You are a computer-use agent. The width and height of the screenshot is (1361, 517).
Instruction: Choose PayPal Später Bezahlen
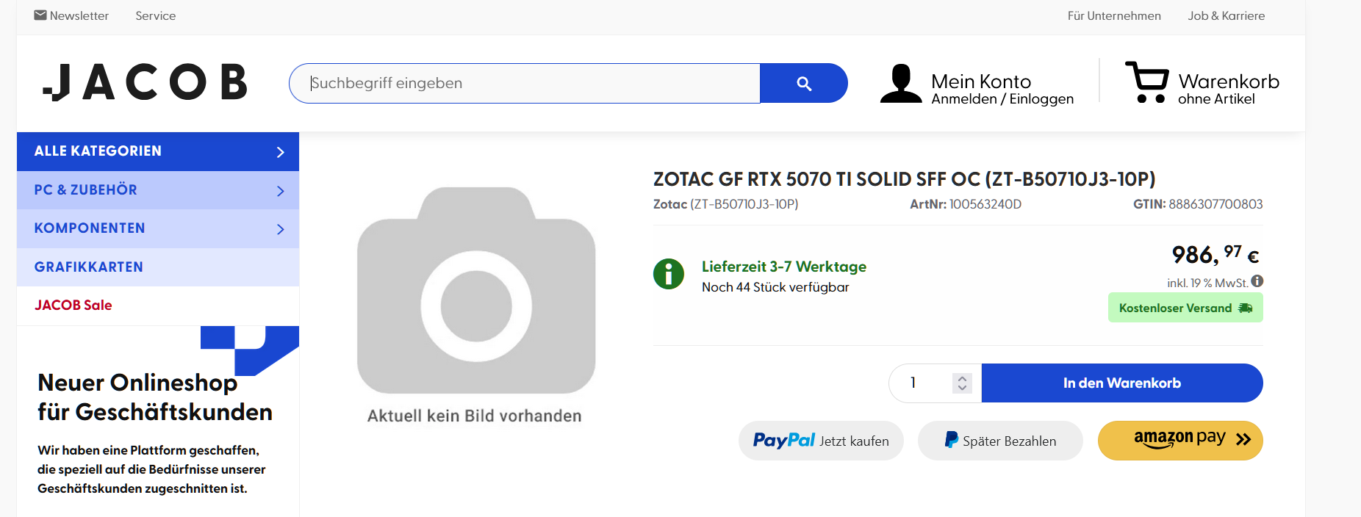tap(1000, 441)
